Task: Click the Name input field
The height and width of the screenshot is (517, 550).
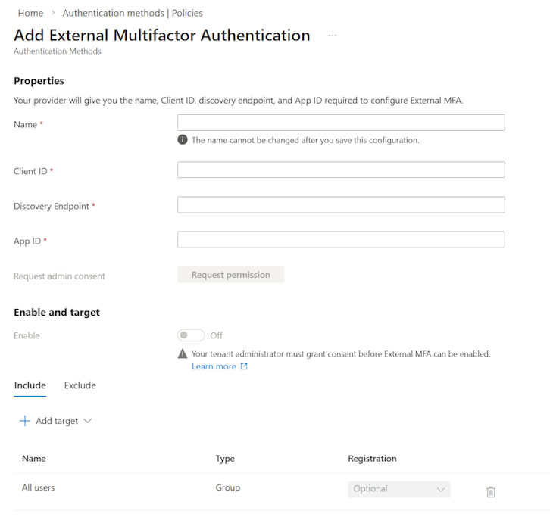Action: 341,123
